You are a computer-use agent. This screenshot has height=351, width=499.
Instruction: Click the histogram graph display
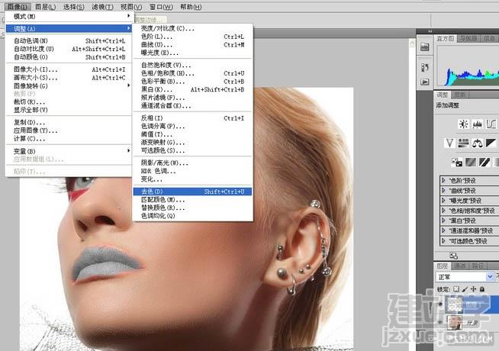[468, 66]
